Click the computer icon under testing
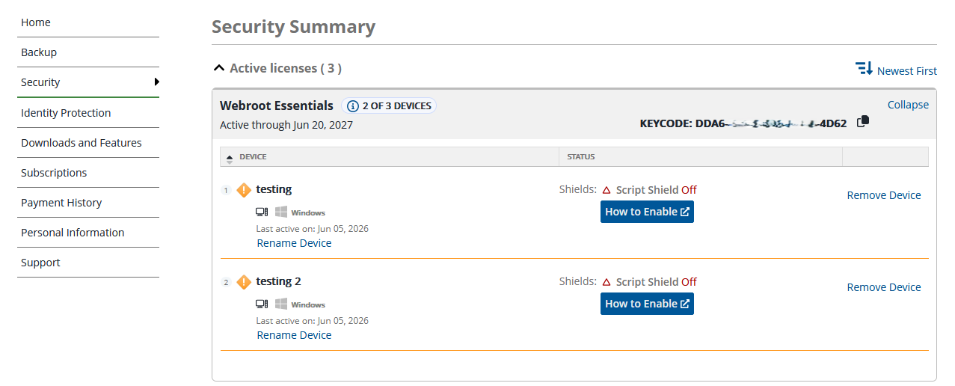This screenshot has height=386, width=955. click(262, 212)
